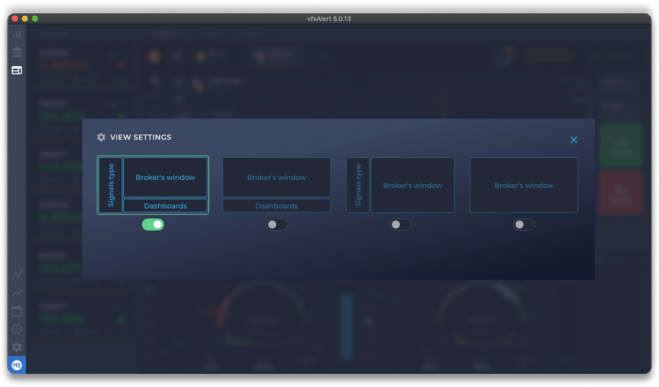The height and width of the screenshot is (387, 659).
Task: Select the view layout icon in the sidebar
Action: click(x=17, y=70)
